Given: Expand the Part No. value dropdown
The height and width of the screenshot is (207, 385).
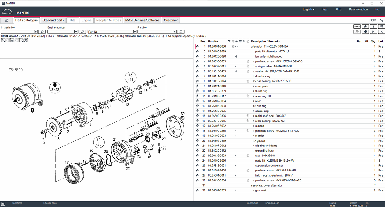Looking at the screenshot, I should [x=174, y=32].
